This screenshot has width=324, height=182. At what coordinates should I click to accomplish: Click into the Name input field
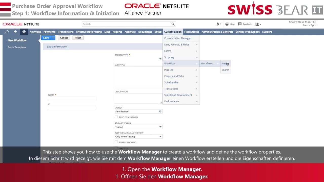pyautogui.click(x=72, y=99)
